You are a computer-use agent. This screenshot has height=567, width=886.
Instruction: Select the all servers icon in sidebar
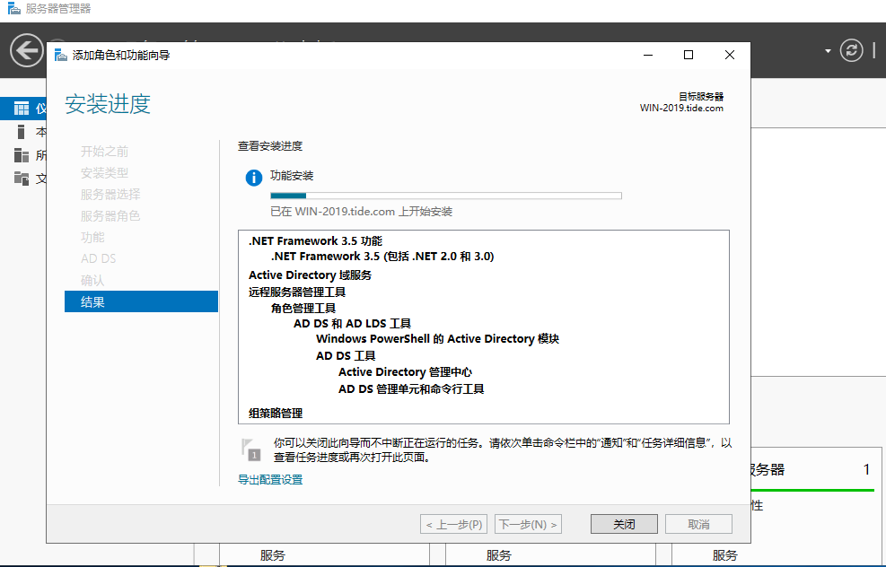(22, 154)
